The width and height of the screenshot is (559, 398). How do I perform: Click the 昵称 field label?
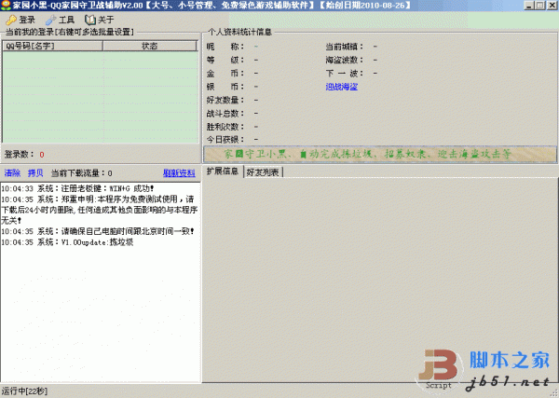point(225,47)
